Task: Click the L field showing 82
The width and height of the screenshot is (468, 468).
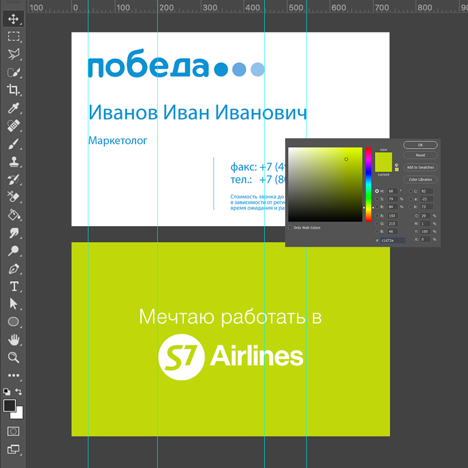Action: point(426,191)
